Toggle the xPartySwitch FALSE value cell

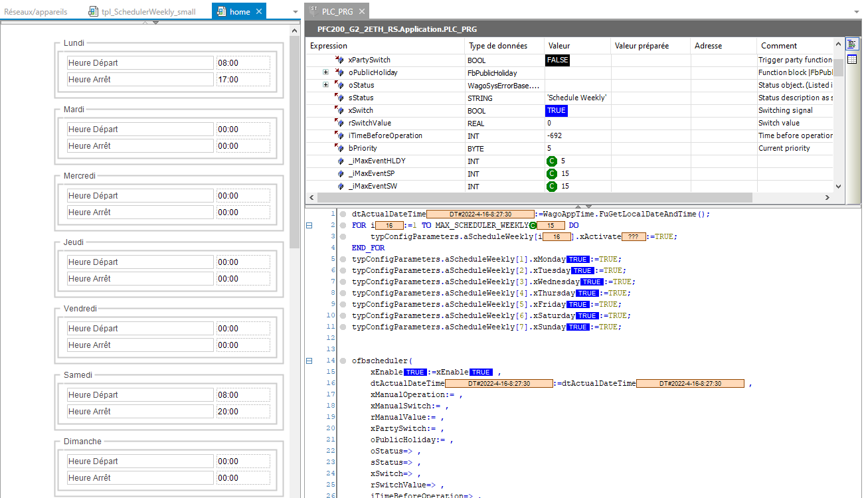558,60
